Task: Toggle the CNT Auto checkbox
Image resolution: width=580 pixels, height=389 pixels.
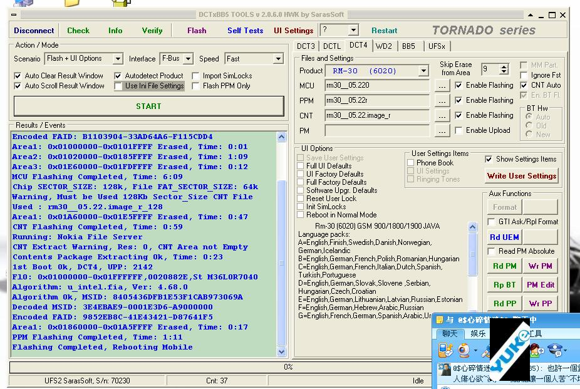Action: tap(524, 85)
